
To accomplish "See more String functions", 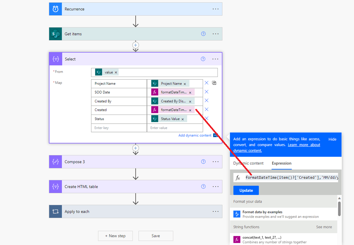I will click(324, 227).
